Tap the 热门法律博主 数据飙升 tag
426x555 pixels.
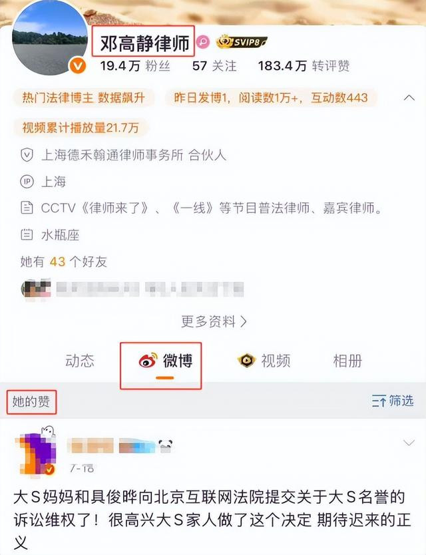tap(84, 98)
